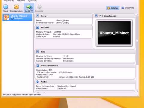Click the 'mininet-vm-i386.vmdk' disk entry

tap(76, 77)
